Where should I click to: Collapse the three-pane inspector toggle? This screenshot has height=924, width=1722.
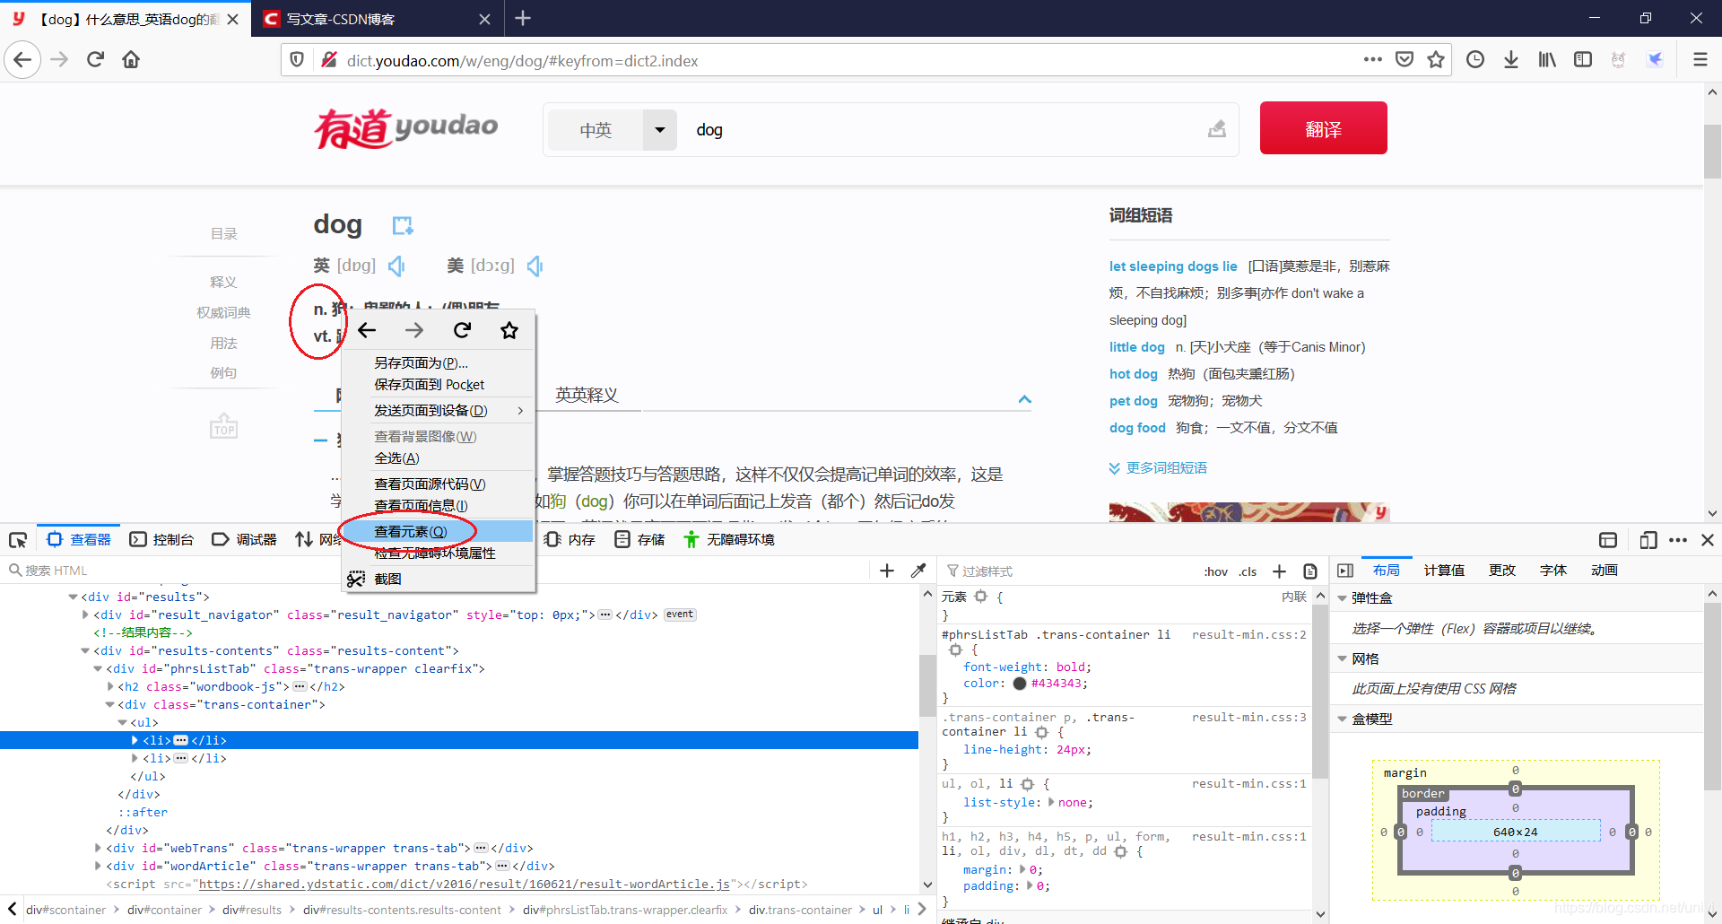click(x=1344, y=571)
